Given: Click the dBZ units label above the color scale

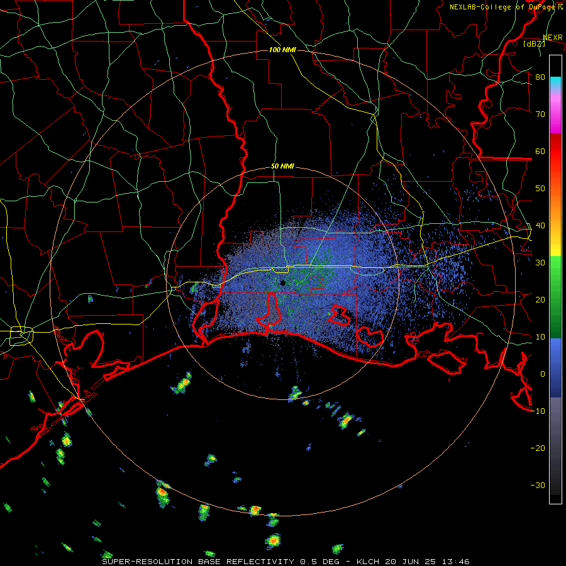Looking at the screenshot, I should tap(534, 43).
